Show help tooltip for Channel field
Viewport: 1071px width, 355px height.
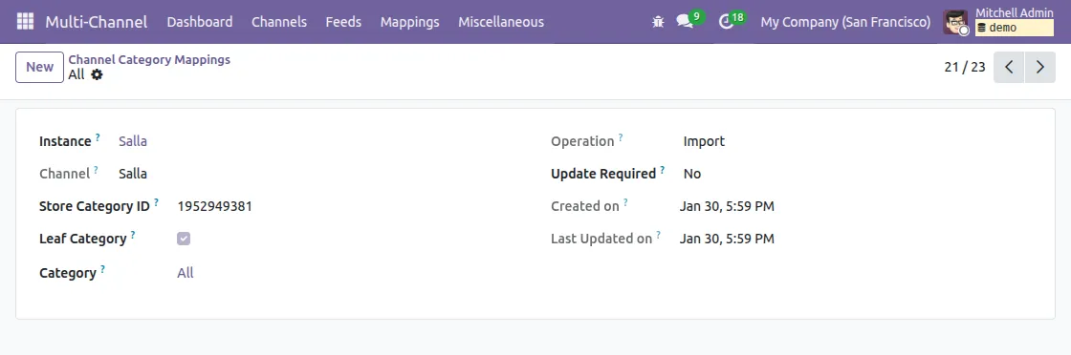[96, 170]
